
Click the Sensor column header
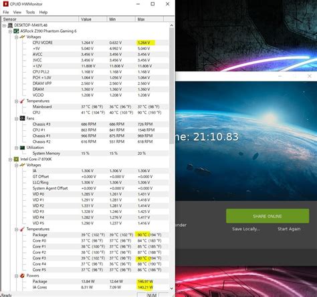click(x=39, y=19)
